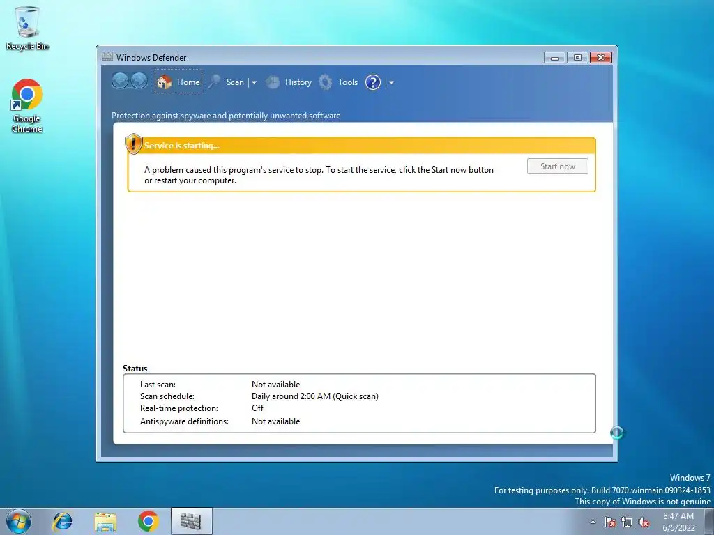Select the Tools menu label
The height and width of the screenshot is (535, 714).
pyautogui.click(x=347, y=82)
